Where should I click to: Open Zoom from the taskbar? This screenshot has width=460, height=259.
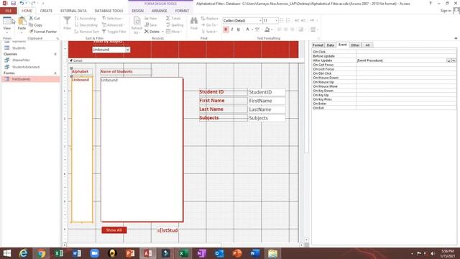pos(94,253)
